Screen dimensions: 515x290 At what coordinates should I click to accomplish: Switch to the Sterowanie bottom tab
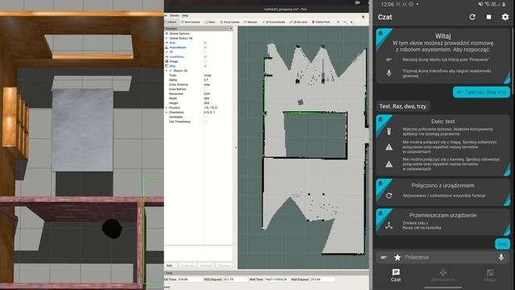443,275
